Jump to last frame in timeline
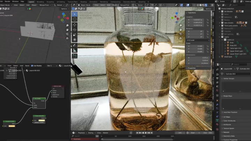Viewport: 251px width, 141px height. click(x=152, y=133)
